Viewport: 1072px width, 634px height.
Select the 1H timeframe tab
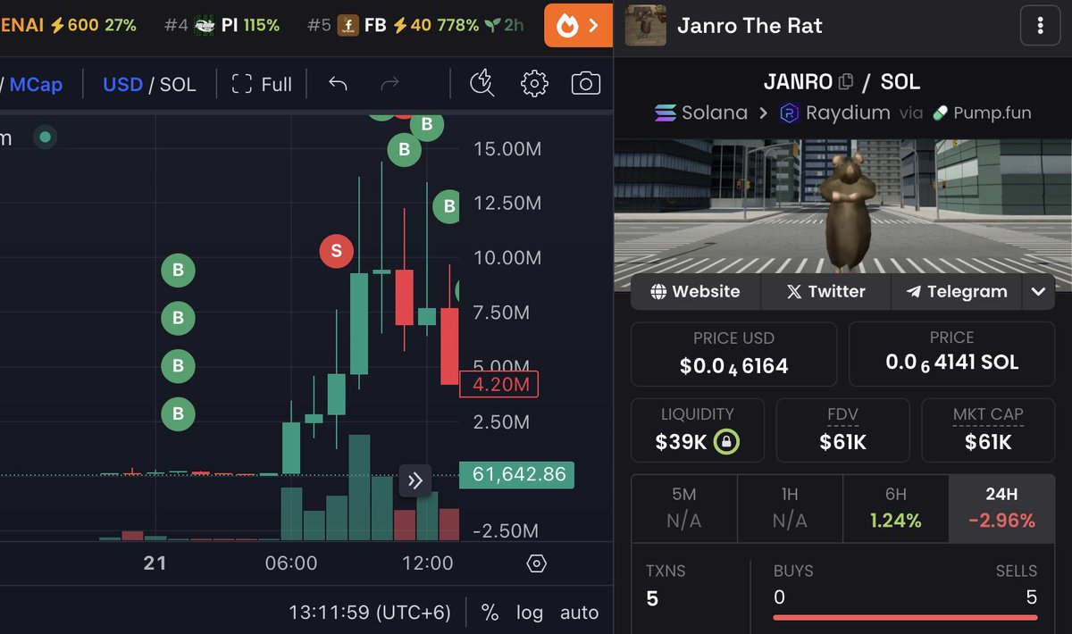(790, 509)
